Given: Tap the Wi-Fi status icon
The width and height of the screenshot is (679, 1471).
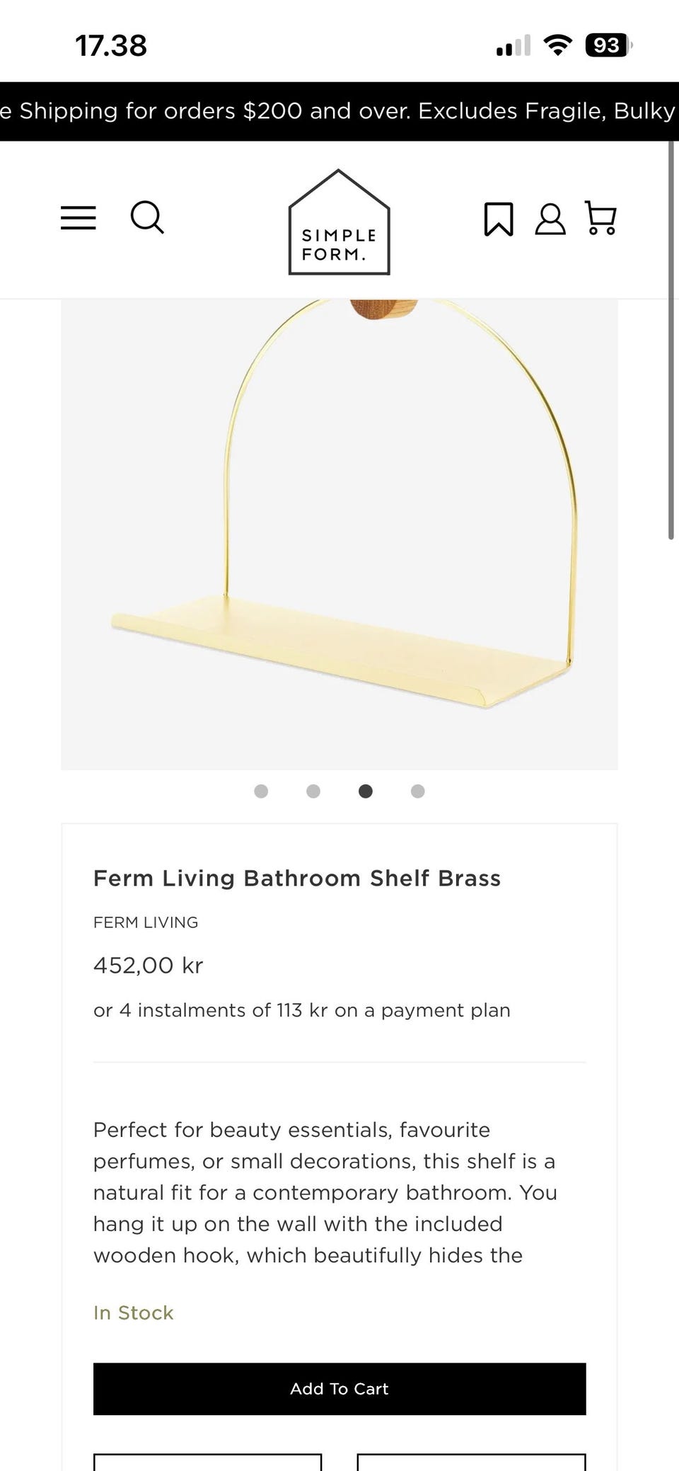Looking at the screenshot, I should 557,45.
